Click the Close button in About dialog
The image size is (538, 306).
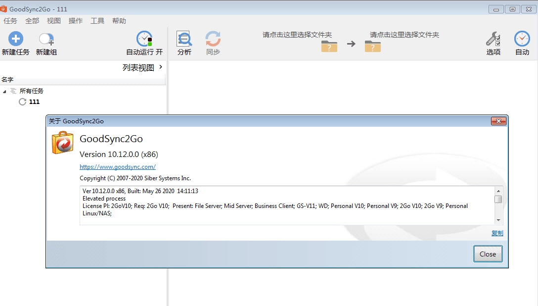coord(488,254)
